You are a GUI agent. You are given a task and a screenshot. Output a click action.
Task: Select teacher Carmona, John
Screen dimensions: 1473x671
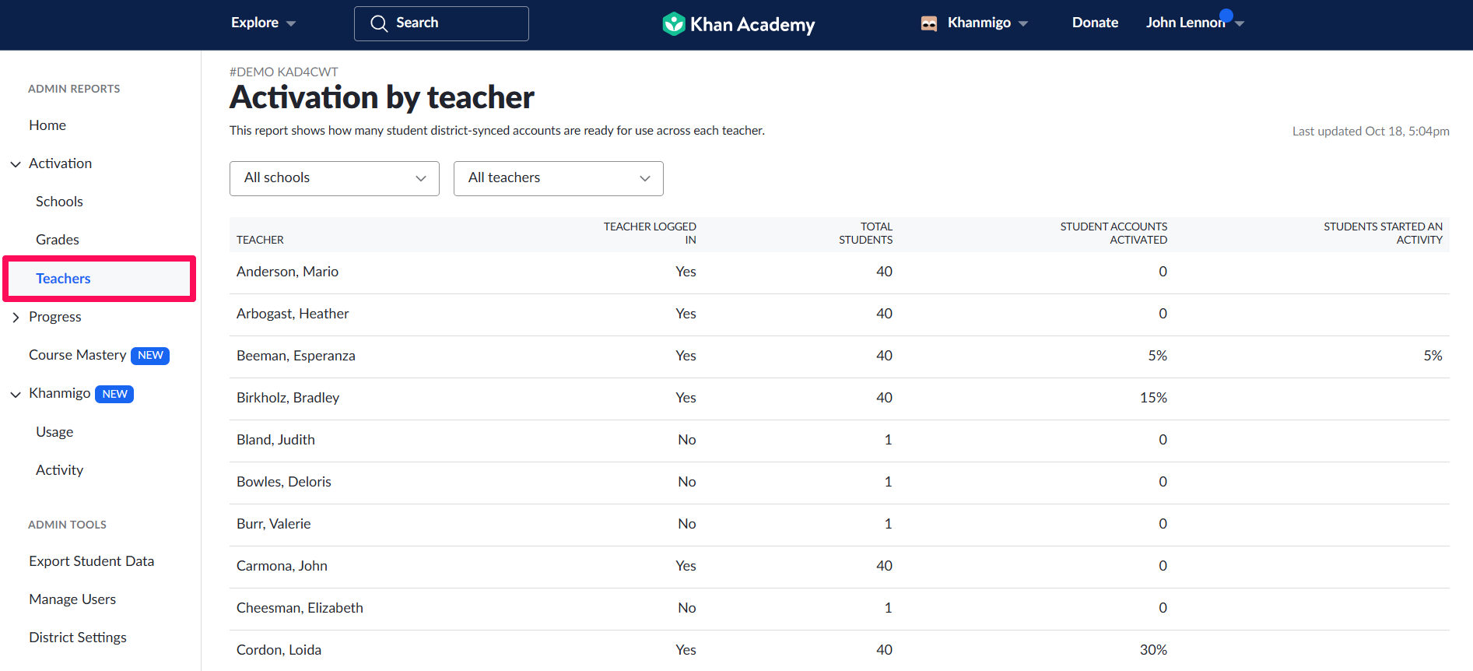282,566
